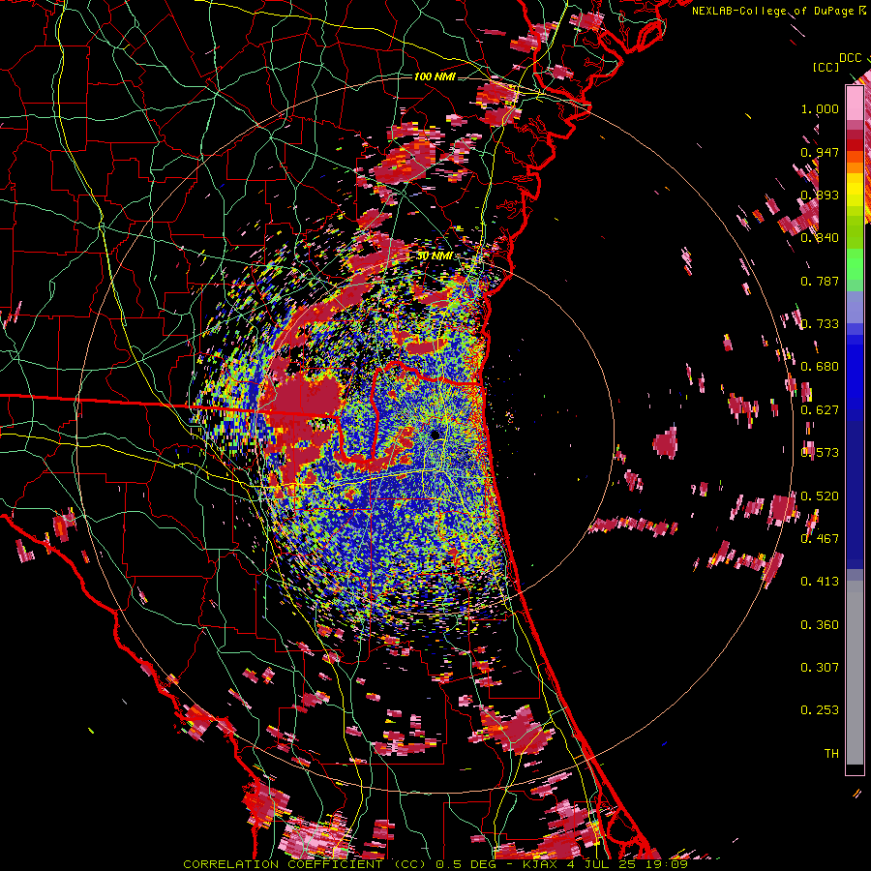Pick the black segment at the color bar's bottom
Screen dimensions: 871x871
click(855, 768)
